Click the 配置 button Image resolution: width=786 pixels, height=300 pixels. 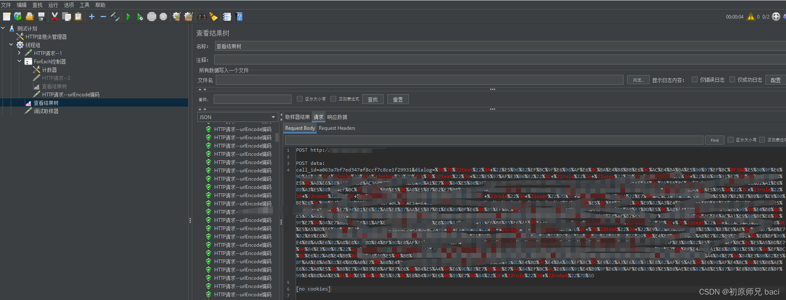(776, 80)
